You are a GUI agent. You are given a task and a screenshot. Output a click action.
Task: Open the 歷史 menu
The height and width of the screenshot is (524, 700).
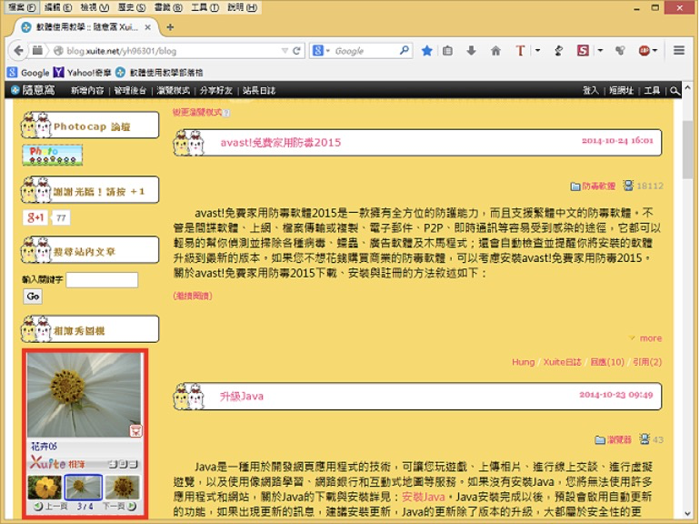pos(132,7)
